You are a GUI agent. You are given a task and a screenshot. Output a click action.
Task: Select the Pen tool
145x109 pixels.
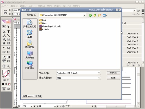click(4, 32)
